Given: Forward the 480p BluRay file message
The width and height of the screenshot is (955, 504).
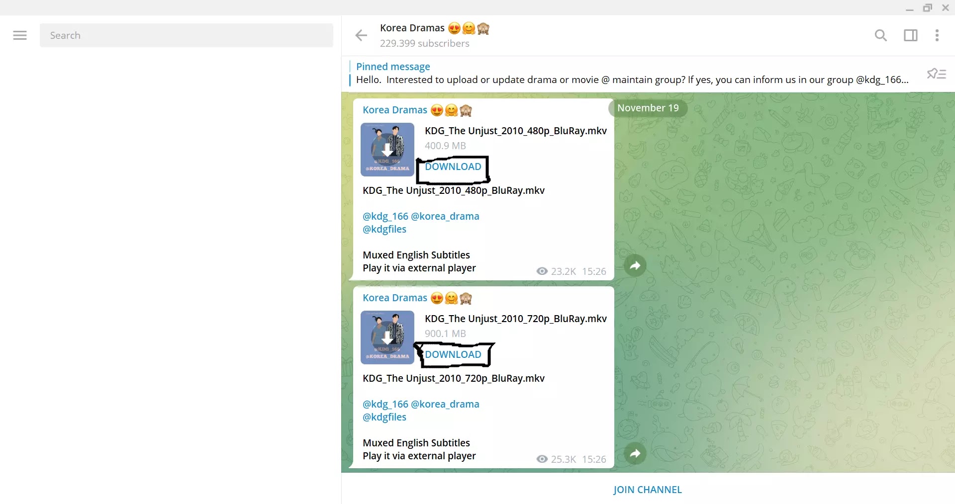Looking at the screenshot, I should [635, 265].
